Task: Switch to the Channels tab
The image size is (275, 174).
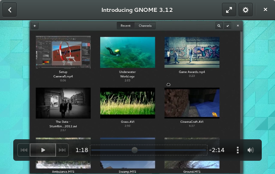Action: click(145, 26)
